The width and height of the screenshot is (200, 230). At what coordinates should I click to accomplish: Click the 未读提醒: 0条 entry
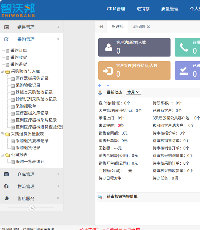coord(111,126)
